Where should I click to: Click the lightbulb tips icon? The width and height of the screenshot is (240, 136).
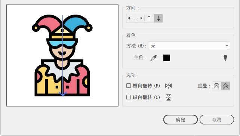point(225,58)
